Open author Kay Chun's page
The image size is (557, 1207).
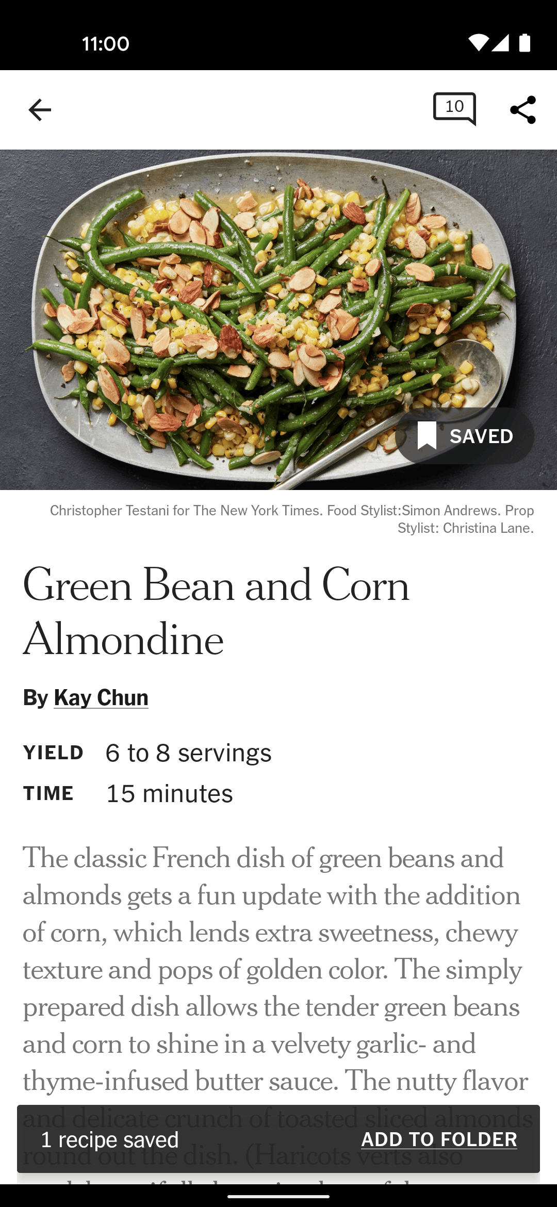pyautogui.click(x=101, y=697)
